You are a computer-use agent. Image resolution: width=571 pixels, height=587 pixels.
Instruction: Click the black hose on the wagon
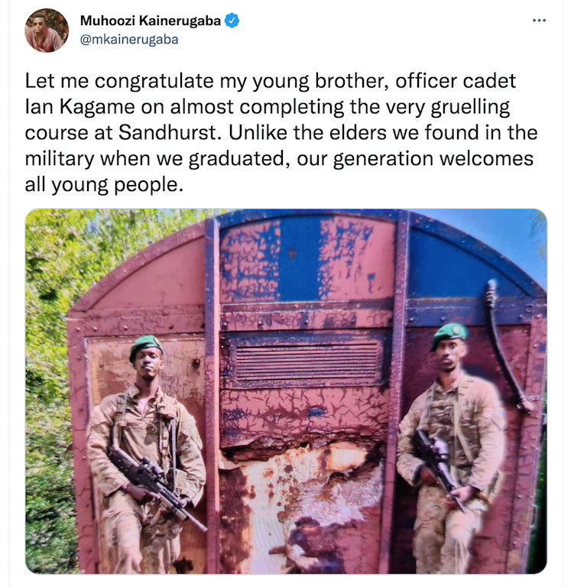click(x=505, y=346)
